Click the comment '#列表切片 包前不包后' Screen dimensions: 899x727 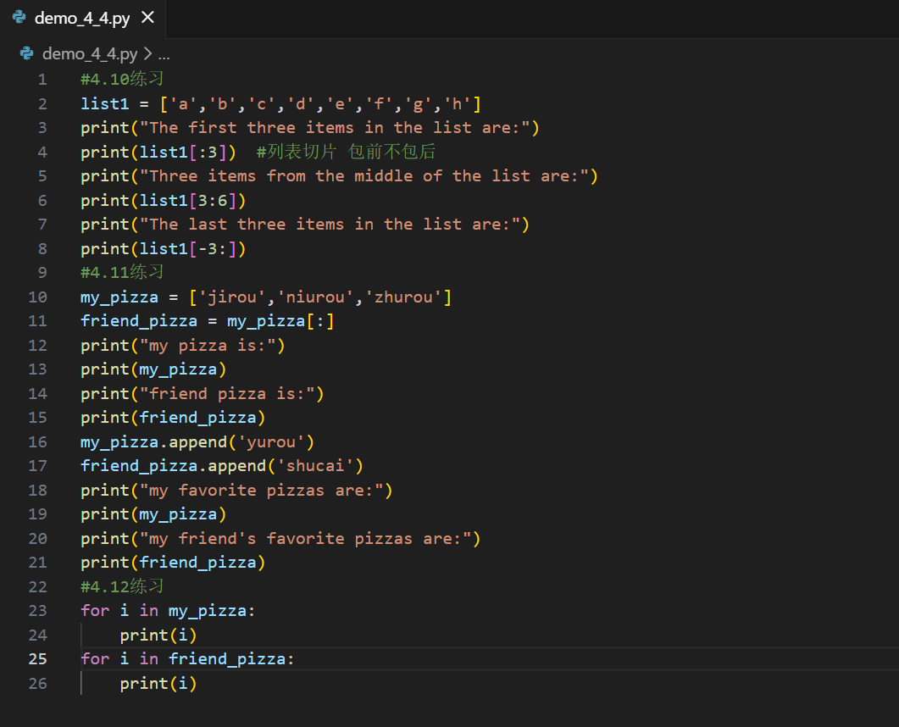click(347, 152)
